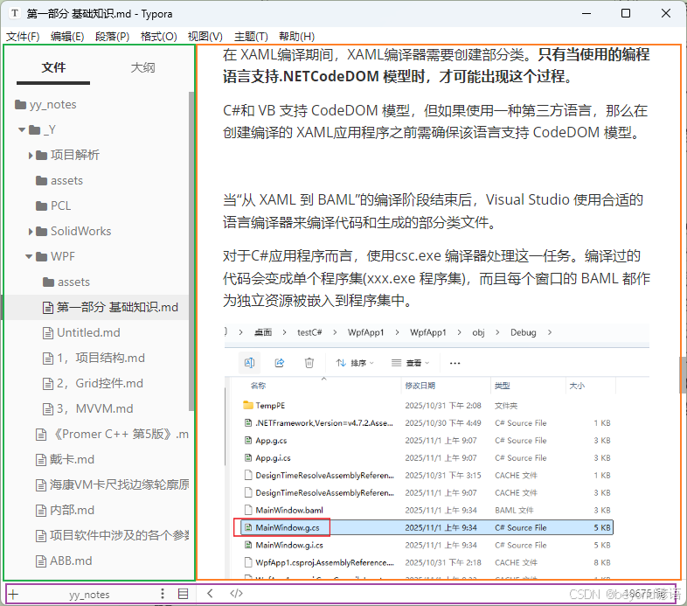Image resolution: width=687 pixels, height=606 pixels.
Task: Select assets folder inside WPF
Action: pyautogui.click(x=66, y=282)
